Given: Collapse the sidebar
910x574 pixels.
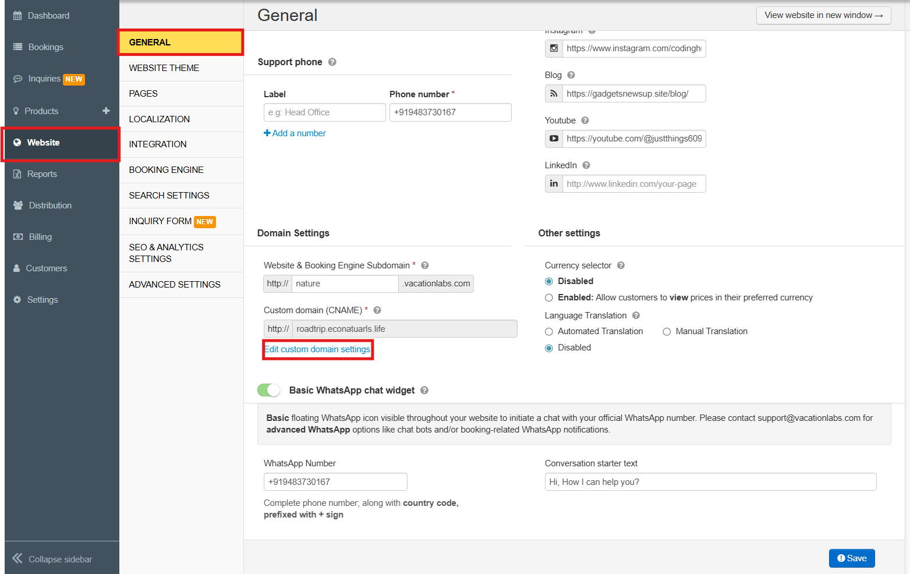Looking at the screenshot, I should pyautogui.click(x=52, y=559).
